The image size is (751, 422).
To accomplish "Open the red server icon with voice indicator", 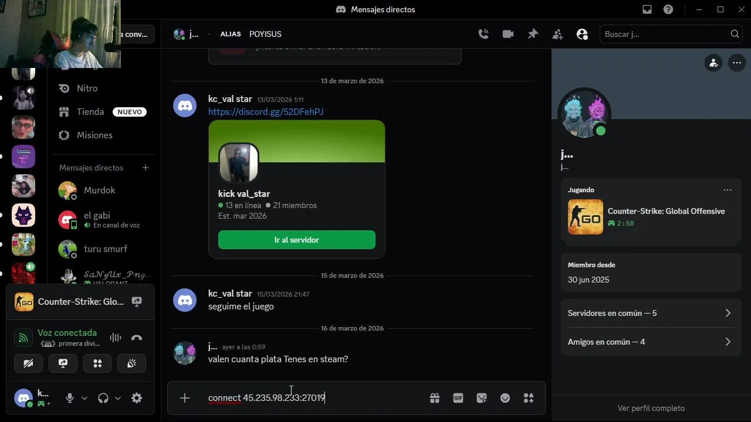I will tap(23, 274).
